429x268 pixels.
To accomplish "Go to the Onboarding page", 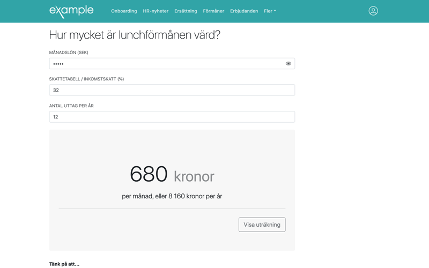I will (124, 11).
